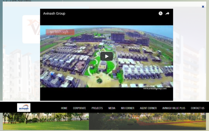This screenshot has height=131, width=209.
Task: Open the PROJECTS menu
Action: click(x=97, y=108)
